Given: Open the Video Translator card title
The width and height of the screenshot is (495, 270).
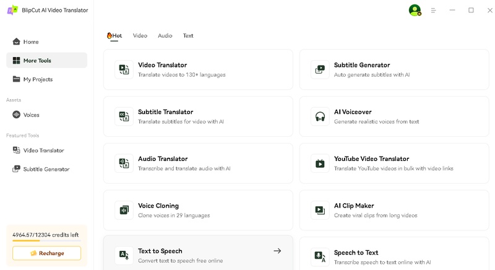Looking at the screenshot, I should pos(162,65).
